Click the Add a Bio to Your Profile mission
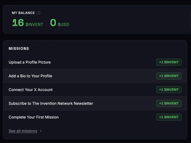The image size is (191, 143). point(95,76)
